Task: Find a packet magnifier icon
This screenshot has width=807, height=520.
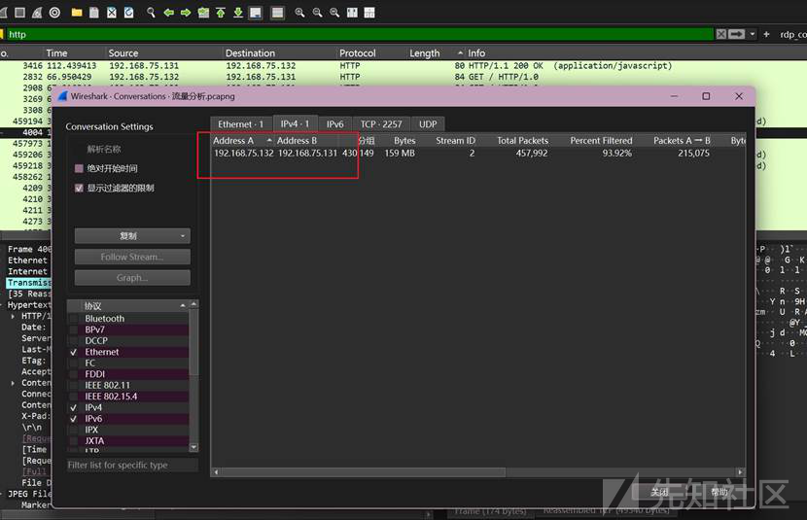Action: (x=151, y=13)
